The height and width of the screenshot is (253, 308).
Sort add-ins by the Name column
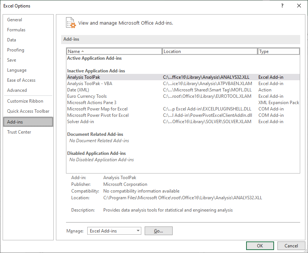[x=114, y=51]
